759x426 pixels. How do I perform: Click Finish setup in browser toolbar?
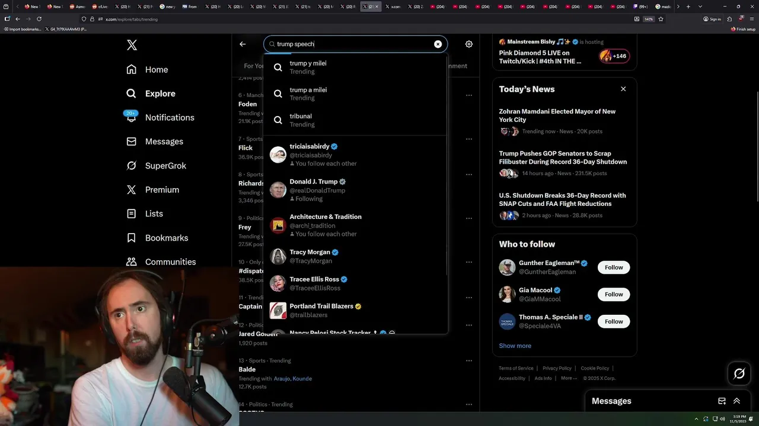point(743,29)
